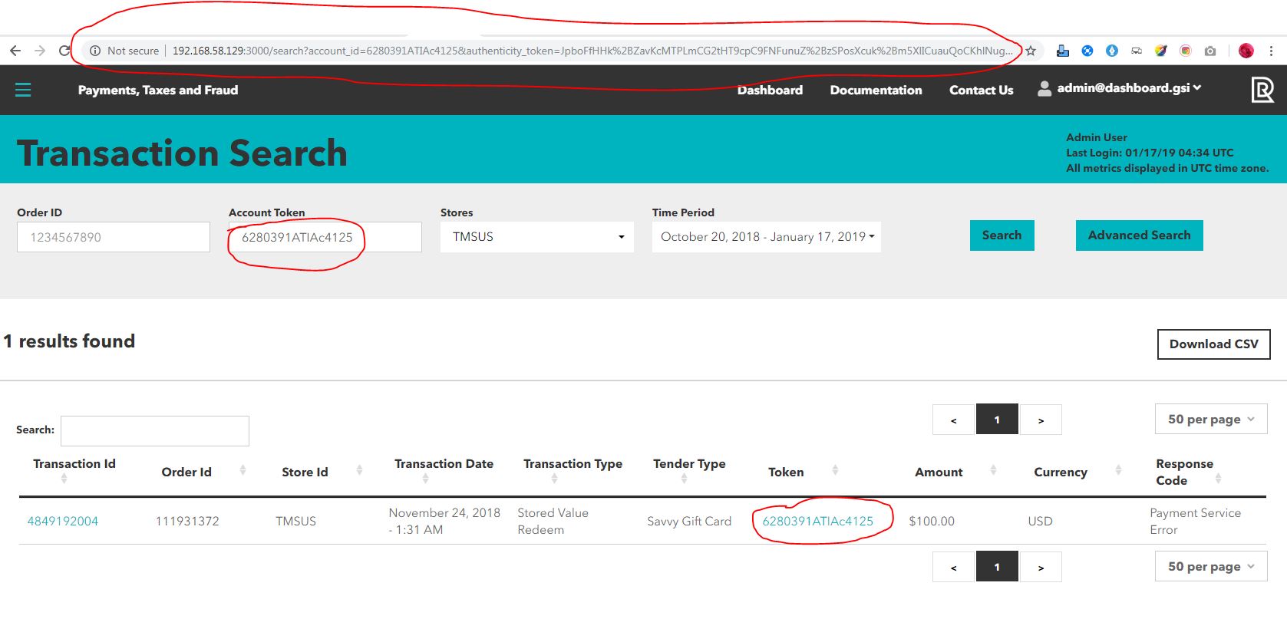This screenshot has height=642, width=1287.
Task: Open the Stores TMSUS dropdown
Action: tap(536, 237)
